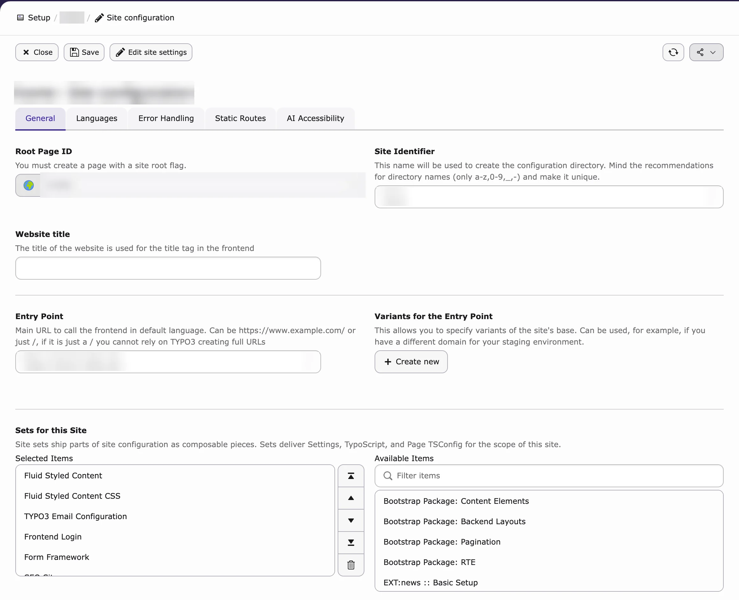
Task: Focus the Site Identifier input field
Action: click(x=549, y=197)
